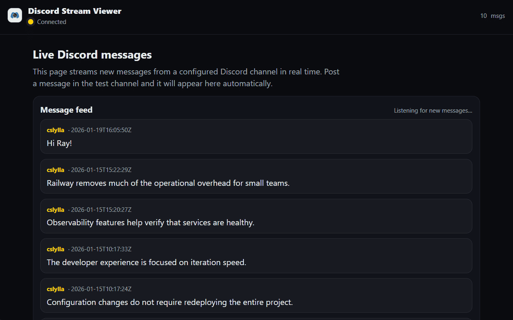Image resolution: width=513 pixels, height=320 pixels.
Task: Select the timestamp on the Hi Ray message
Action: point(101,130)
